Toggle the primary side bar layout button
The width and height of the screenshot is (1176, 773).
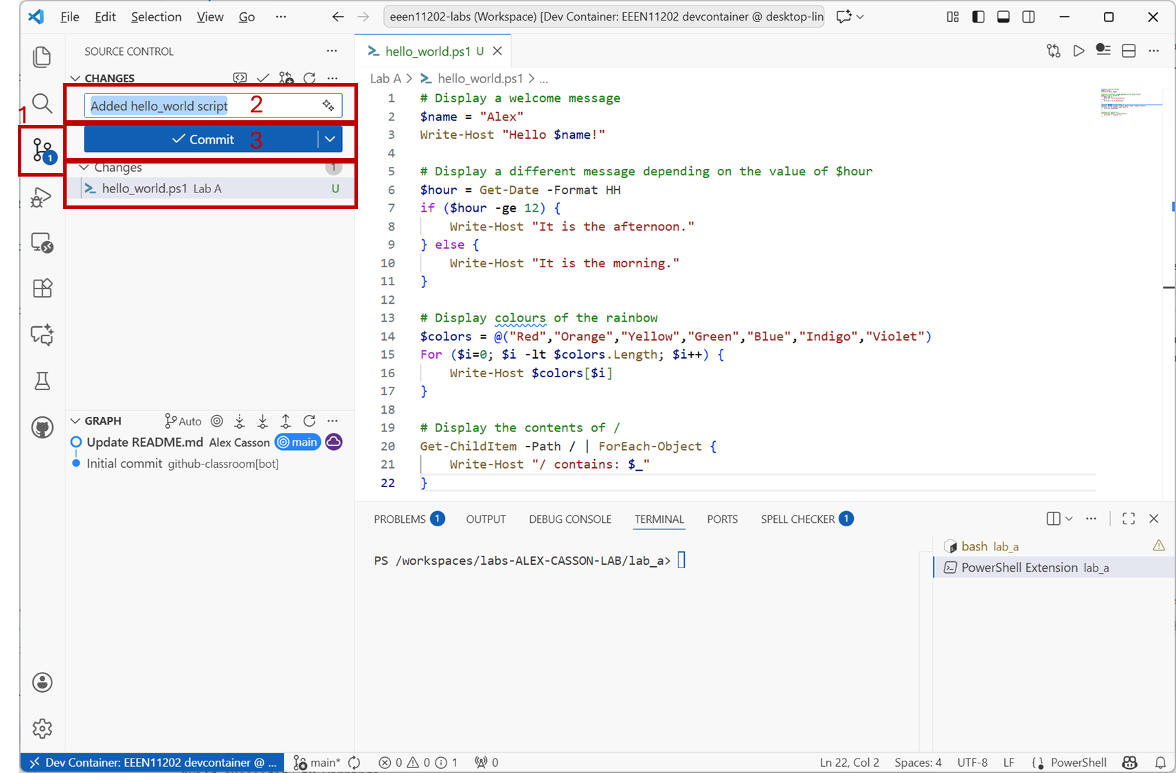978,16
